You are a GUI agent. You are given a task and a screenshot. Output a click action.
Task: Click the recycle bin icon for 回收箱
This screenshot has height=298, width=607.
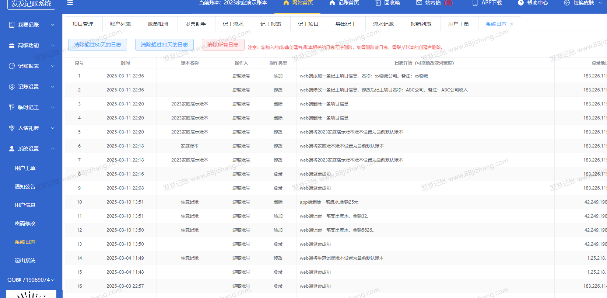378,3
